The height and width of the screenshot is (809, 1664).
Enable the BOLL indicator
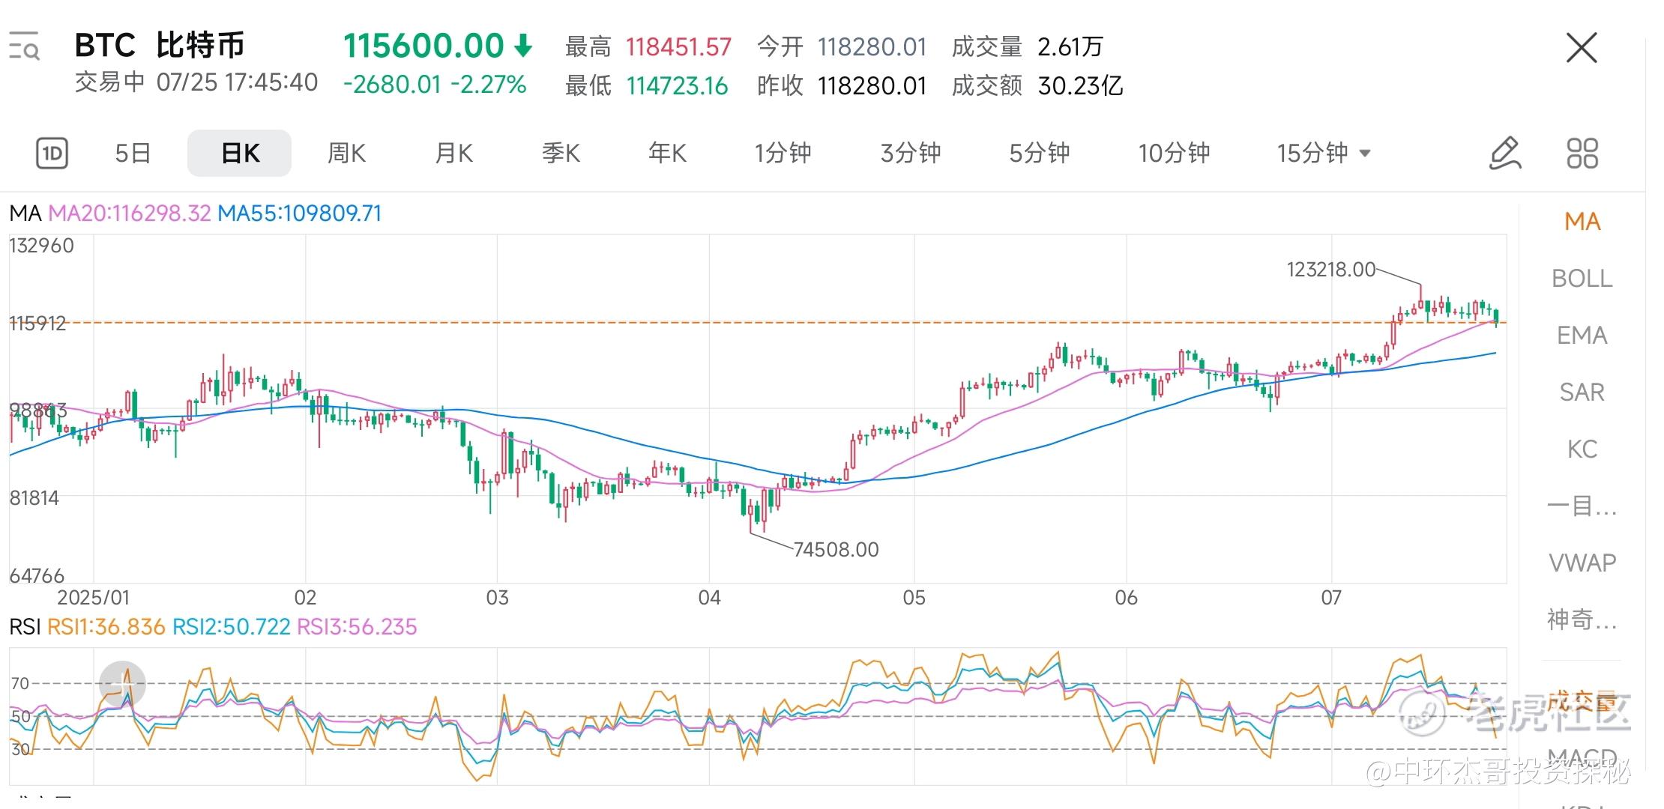pos(1582,279)
